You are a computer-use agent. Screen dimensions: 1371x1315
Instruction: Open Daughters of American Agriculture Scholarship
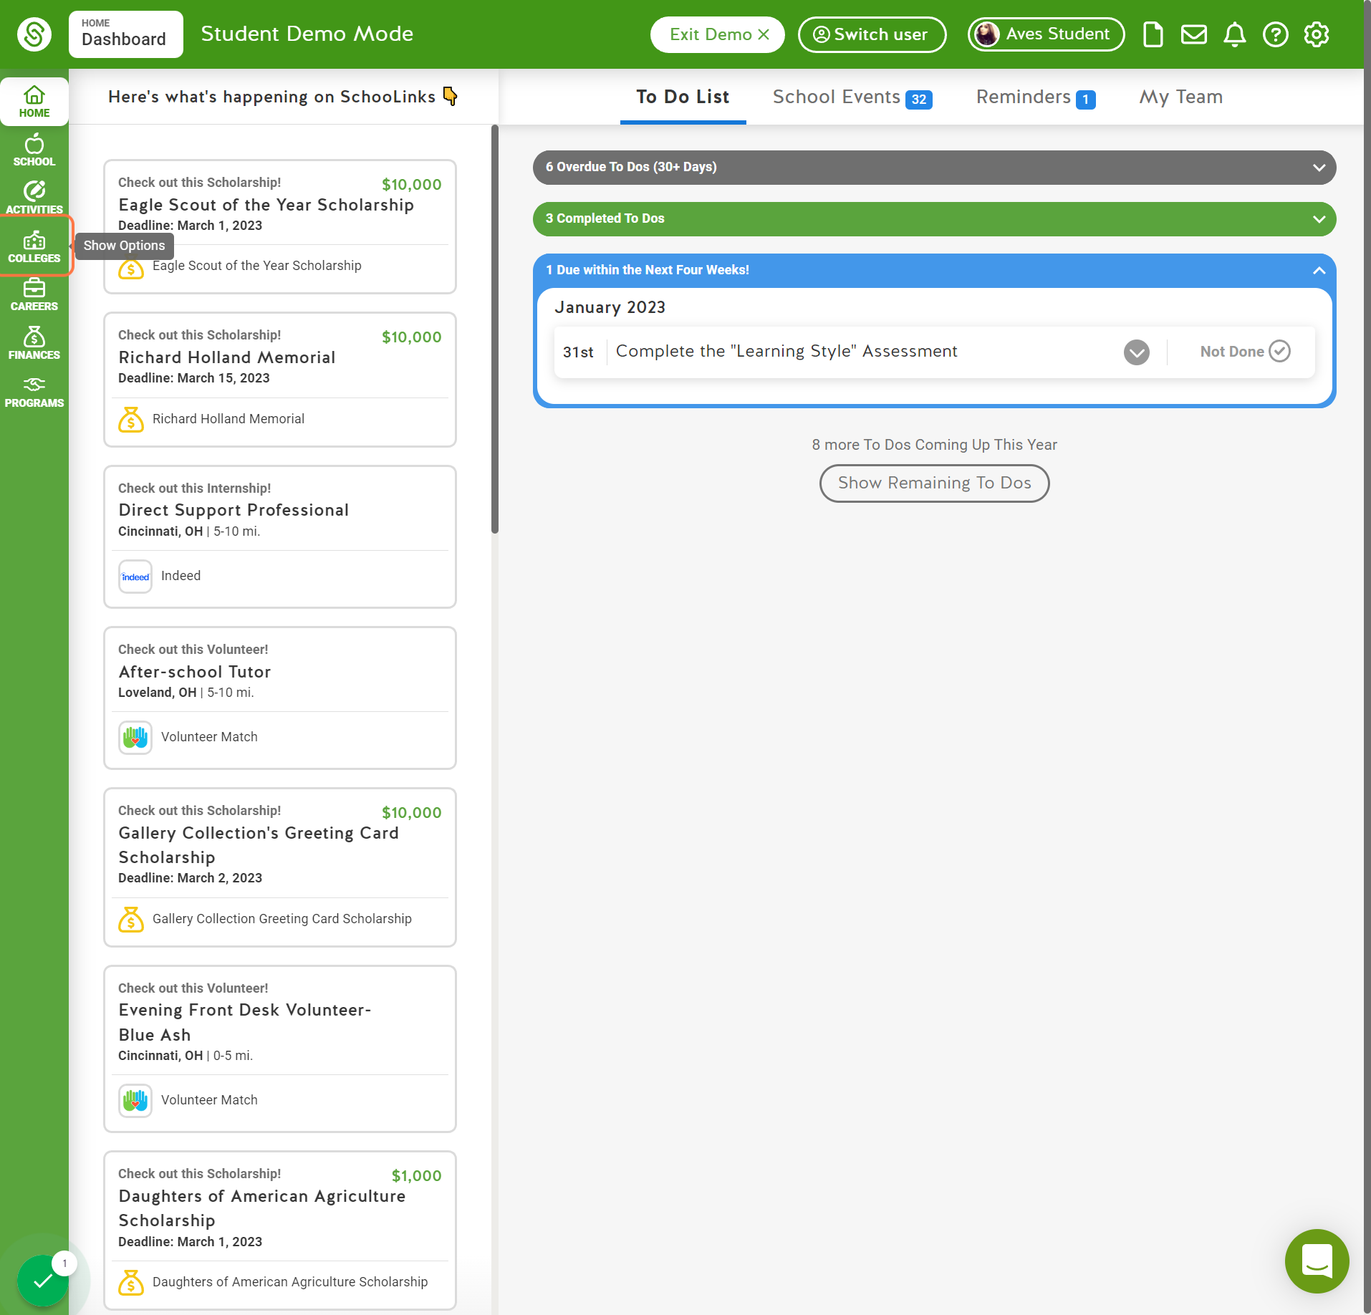(262, 1208)
